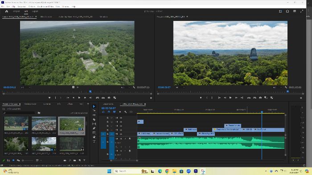Viewport: 312px width, 175px height.
Task: Expand hidden Project panel tabs overflow arrows
Action: tap(88, 104)
